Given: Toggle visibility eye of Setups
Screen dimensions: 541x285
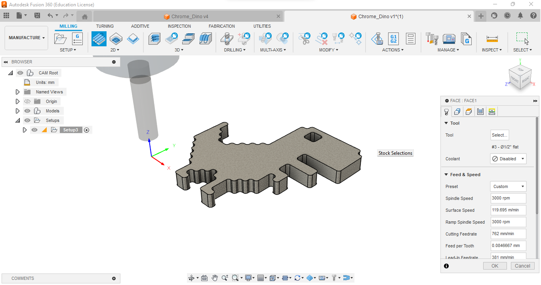Looking at the screenshot, I should click(27, 120).
